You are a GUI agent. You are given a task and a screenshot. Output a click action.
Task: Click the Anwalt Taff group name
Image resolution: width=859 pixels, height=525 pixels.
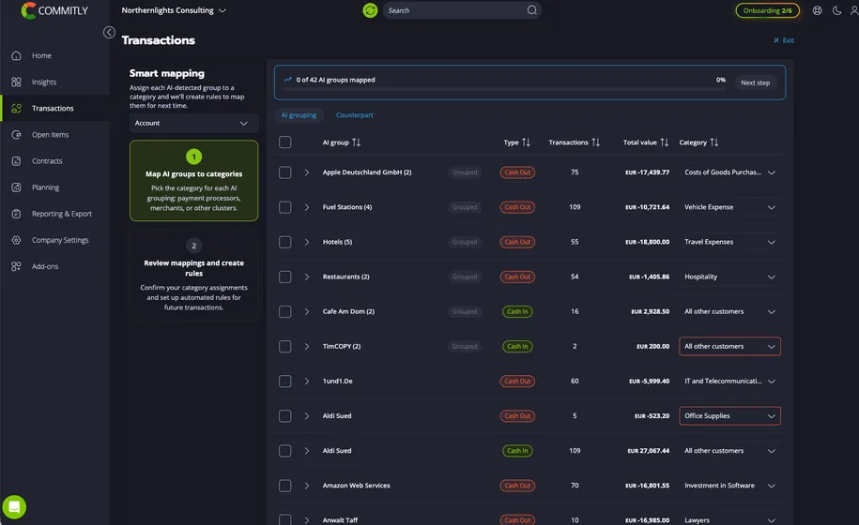click(x=340, y=520)
